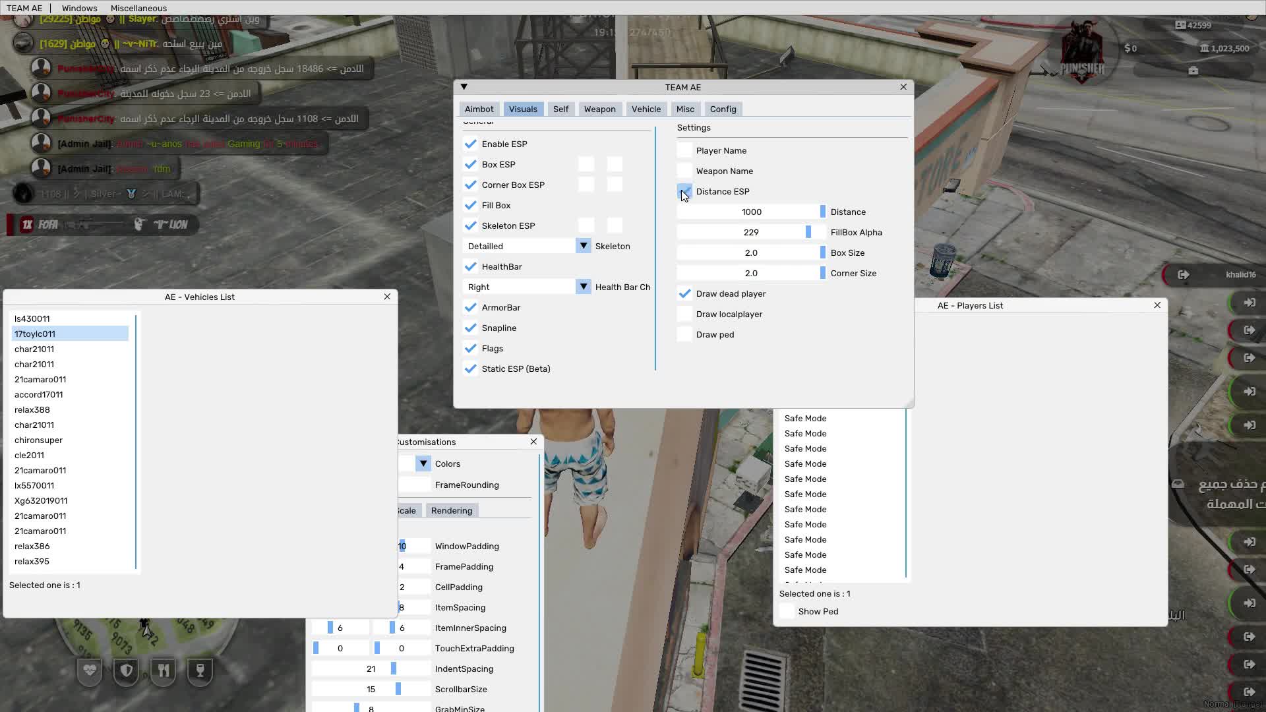Click the ID card icon near 42599
Viewport: 1266px width, 712px height.
1180,25
